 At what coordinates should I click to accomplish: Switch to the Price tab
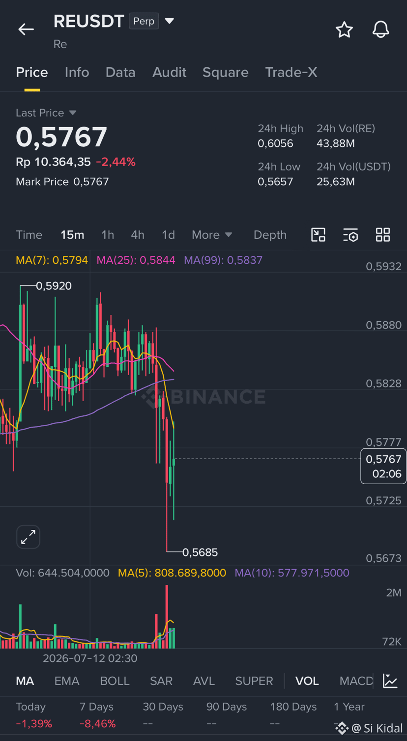[x=32, y=72]
